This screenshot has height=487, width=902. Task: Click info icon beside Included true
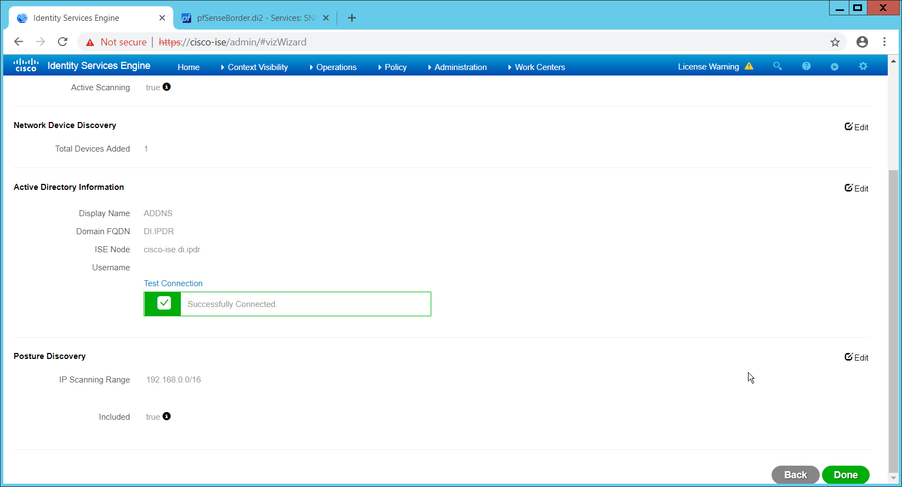pos(167,416)
